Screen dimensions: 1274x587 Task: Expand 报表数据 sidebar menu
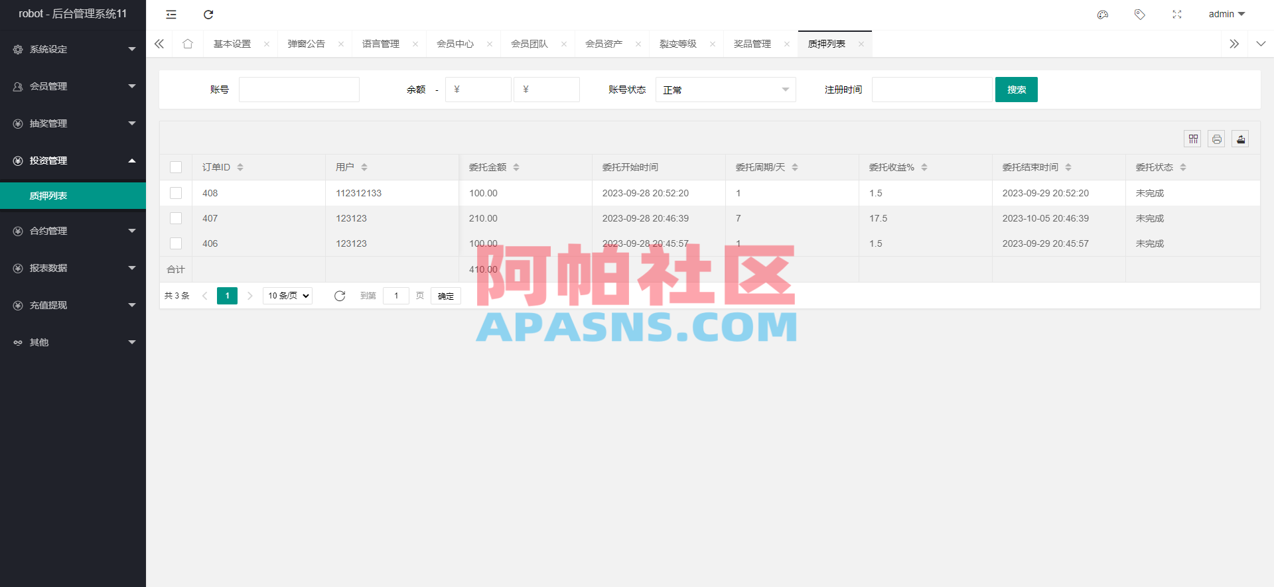(73, 268)
